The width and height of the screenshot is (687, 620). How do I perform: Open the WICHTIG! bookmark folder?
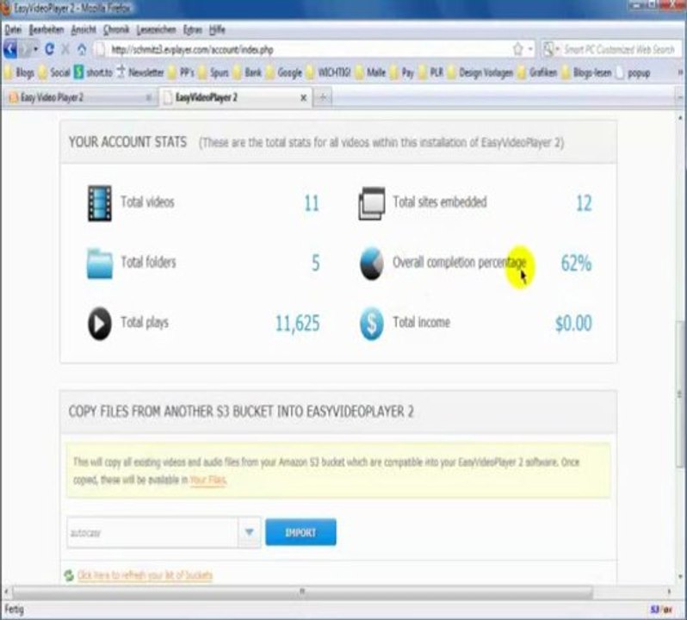(x=329, y=72)
